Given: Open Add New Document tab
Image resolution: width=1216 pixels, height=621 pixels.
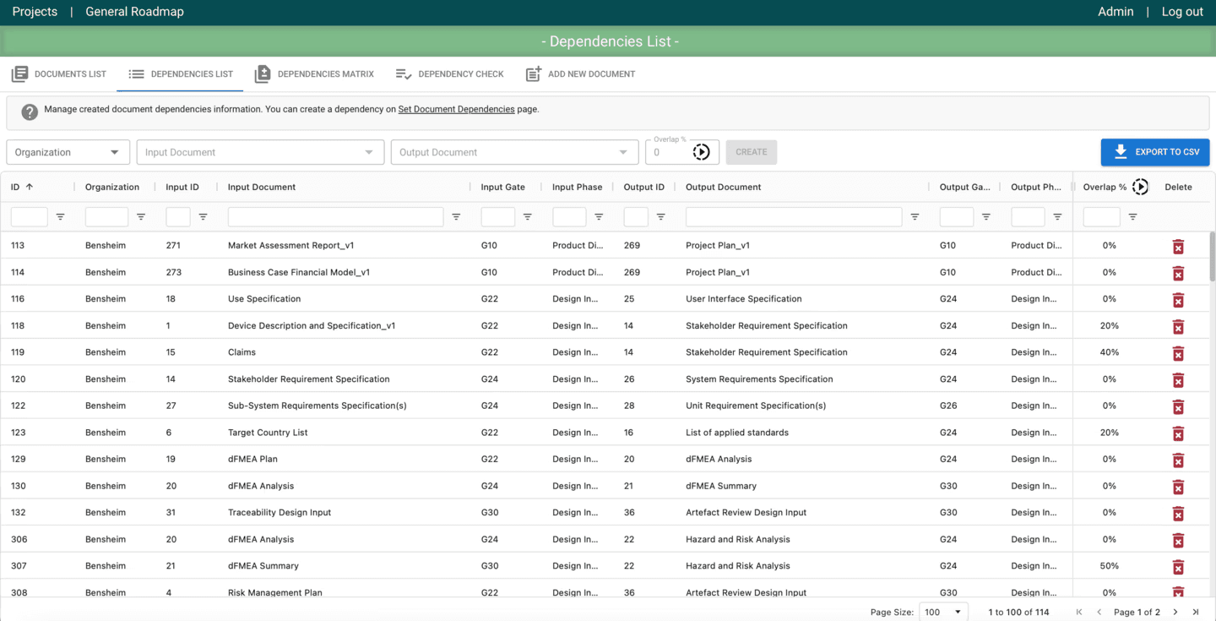Looking at the screenshot, I should (x=580, y=74).
